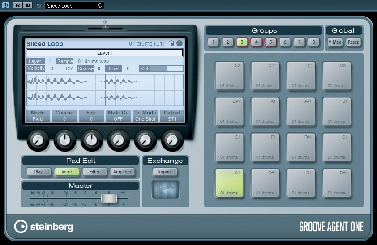Click the Import button under Exchange
377x245 pixels.
[165, 172]
